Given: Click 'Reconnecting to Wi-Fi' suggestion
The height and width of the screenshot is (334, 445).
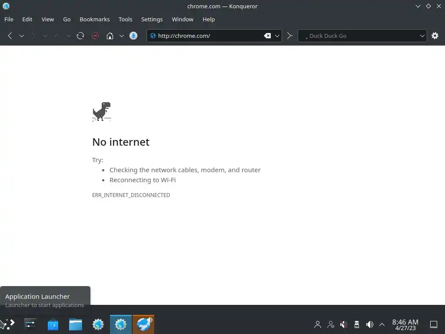Looking at the screenshot, I should click(x=143, y=180).
